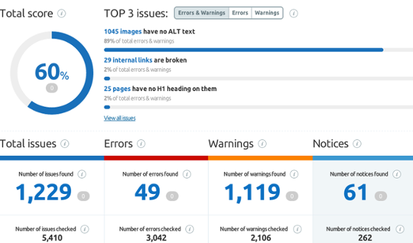Viewport: 413px width, 243px height.
Task: Open the 29 internal links link
Action: point(128,60)
